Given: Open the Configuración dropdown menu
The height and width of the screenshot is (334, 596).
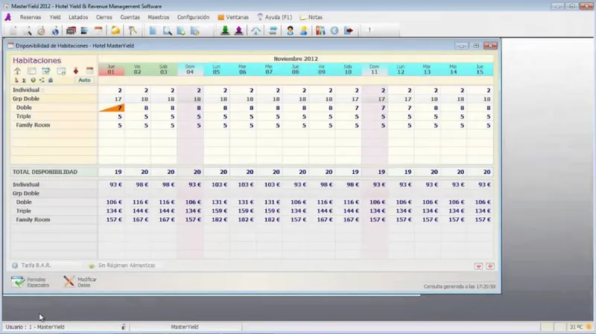Looking at the screenshot, I should coord(193,17).
